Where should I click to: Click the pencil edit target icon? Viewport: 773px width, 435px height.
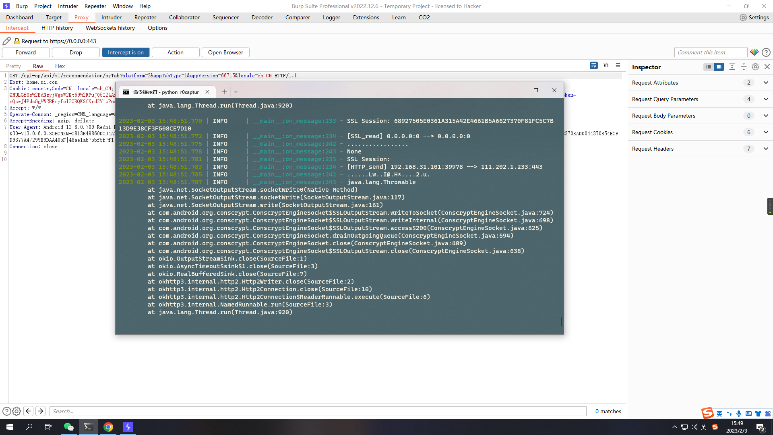[x=6, y=41]
